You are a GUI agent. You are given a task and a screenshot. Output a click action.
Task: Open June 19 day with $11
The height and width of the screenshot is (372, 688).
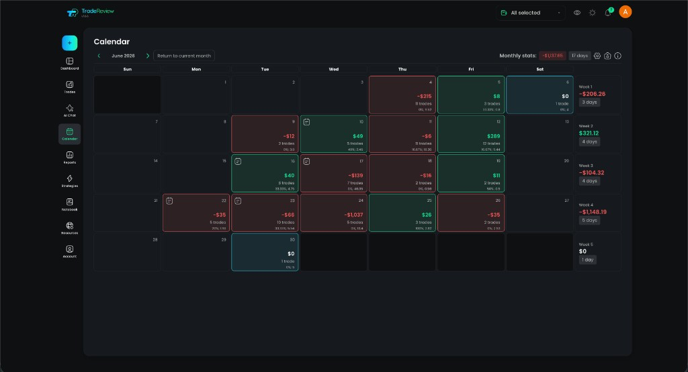coord(471,174)
